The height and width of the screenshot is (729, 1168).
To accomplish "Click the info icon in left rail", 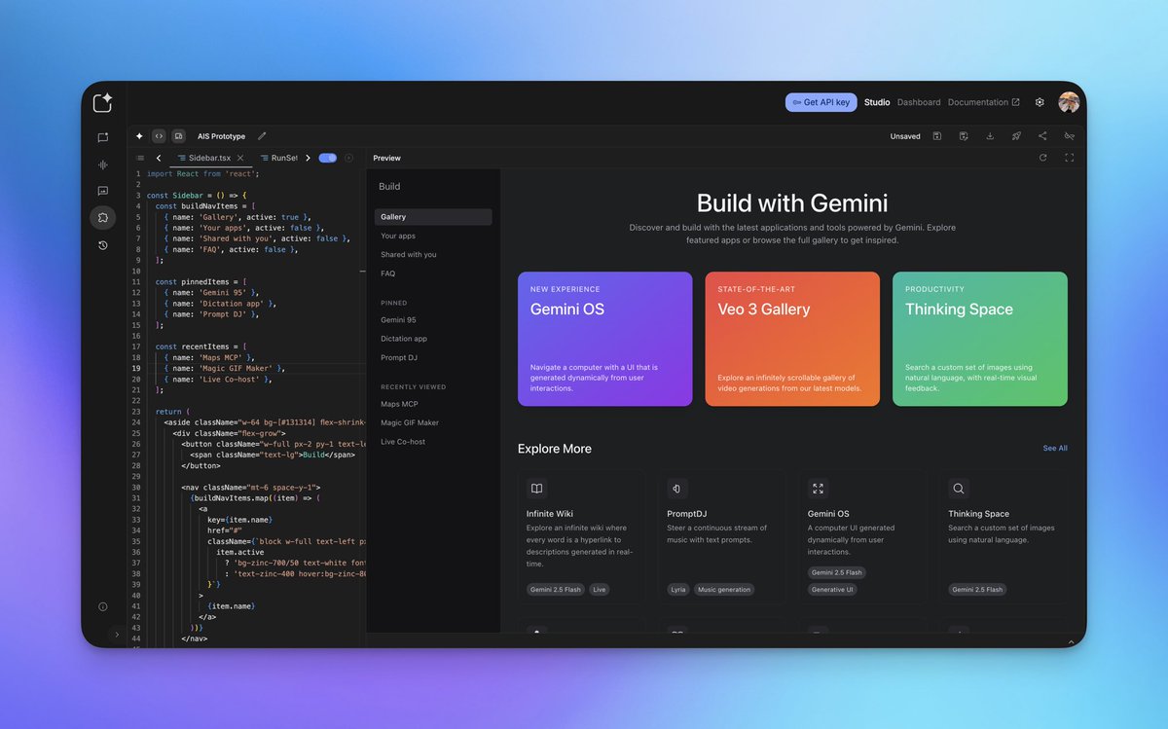I will (x=102, y=606).
